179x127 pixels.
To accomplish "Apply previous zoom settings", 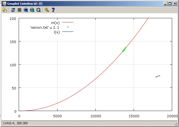I will click(26, 10).
